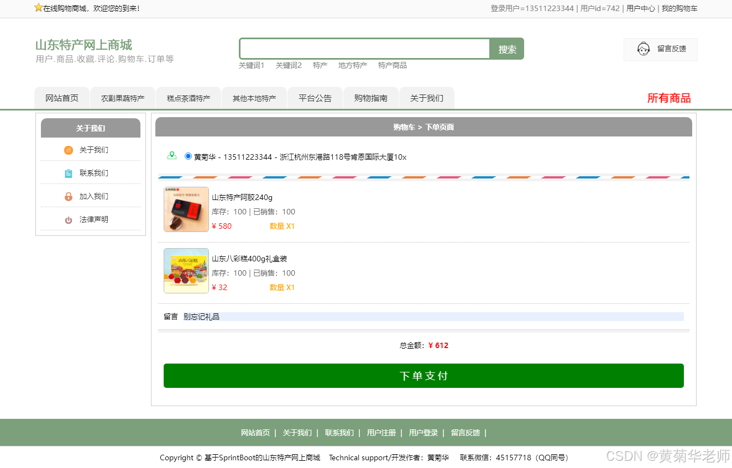Open the 所有商品 link
The image size is (732, 468).
click(669, 98)
